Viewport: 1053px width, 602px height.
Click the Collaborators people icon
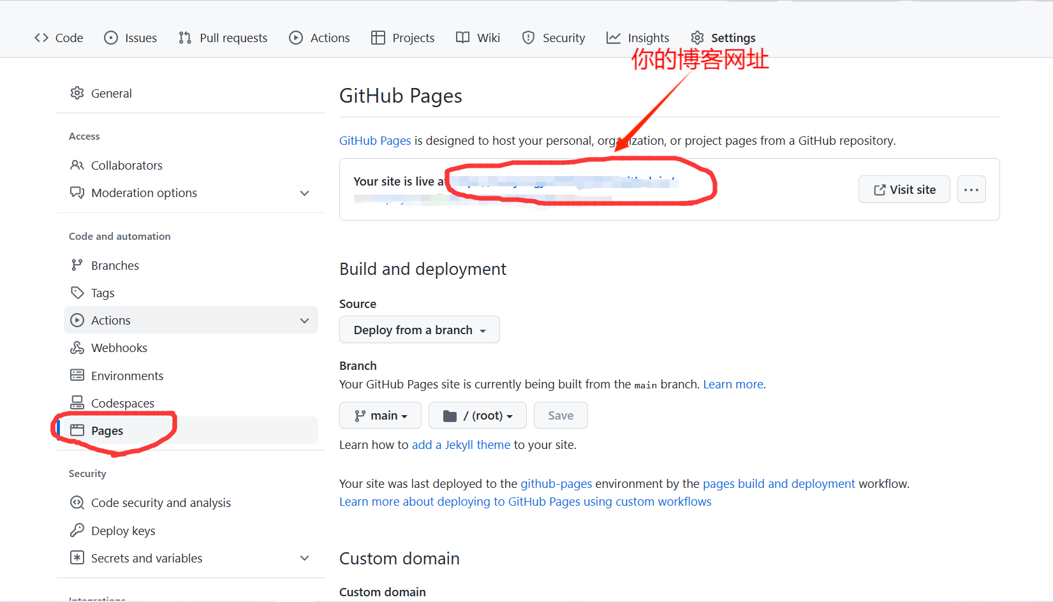click(77, 165)
